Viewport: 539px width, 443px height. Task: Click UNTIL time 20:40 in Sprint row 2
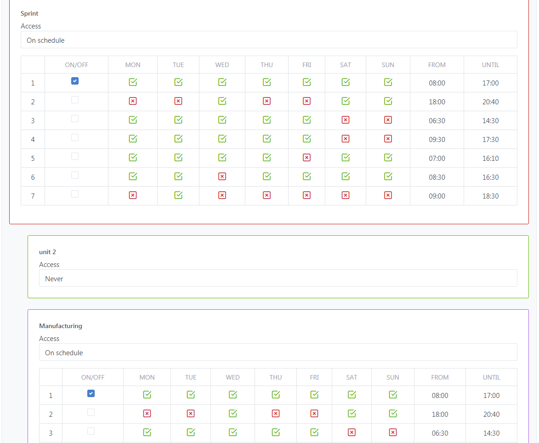pos(490,102)
